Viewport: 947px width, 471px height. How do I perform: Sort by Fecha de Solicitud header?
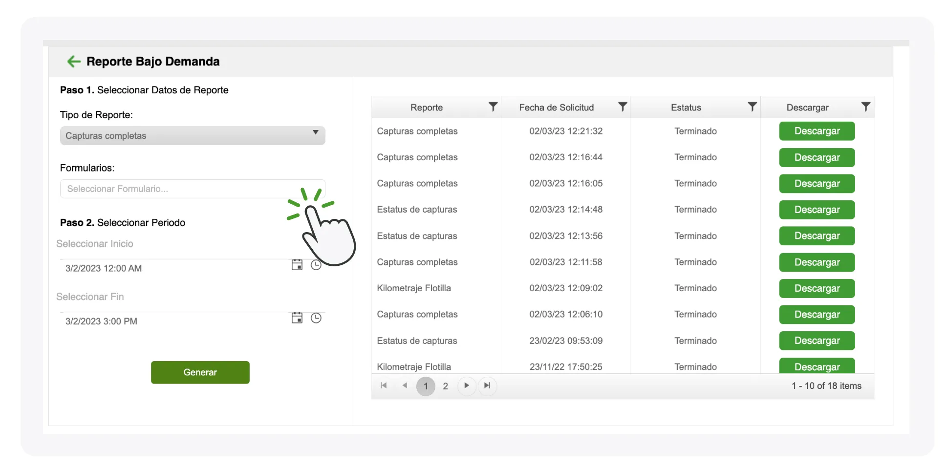(x=557, y=107)
